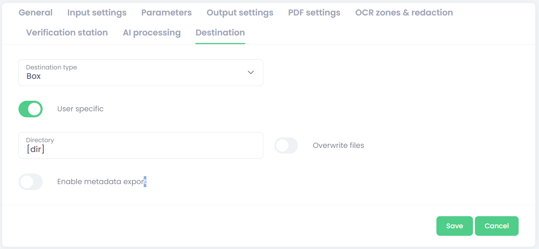Image resolution: width=539 pixels, height=249 pixels.
Task: Cancel the configuration changes
Action: click(496, 226)
